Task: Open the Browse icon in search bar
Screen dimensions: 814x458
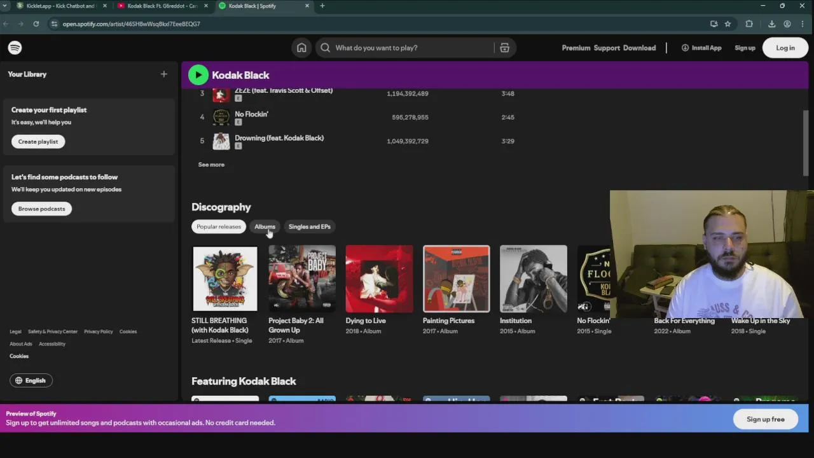Action: tap(504, 48)
